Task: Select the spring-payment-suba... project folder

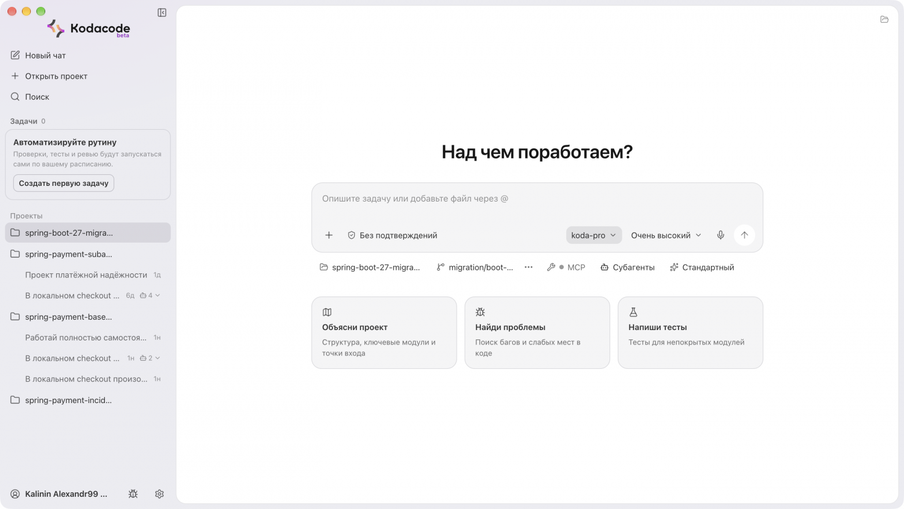Action: click(x=88, y=254)
